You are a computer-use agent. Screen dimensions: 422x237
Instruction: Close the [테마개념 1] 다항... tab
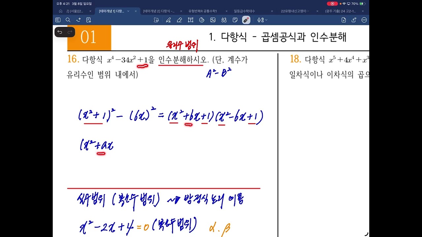[136, 11]
